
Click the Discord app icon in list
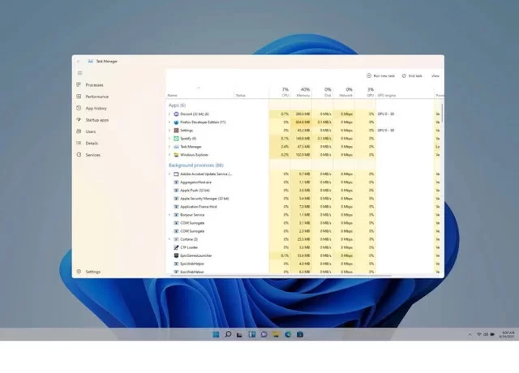click(x=176, y=114)
